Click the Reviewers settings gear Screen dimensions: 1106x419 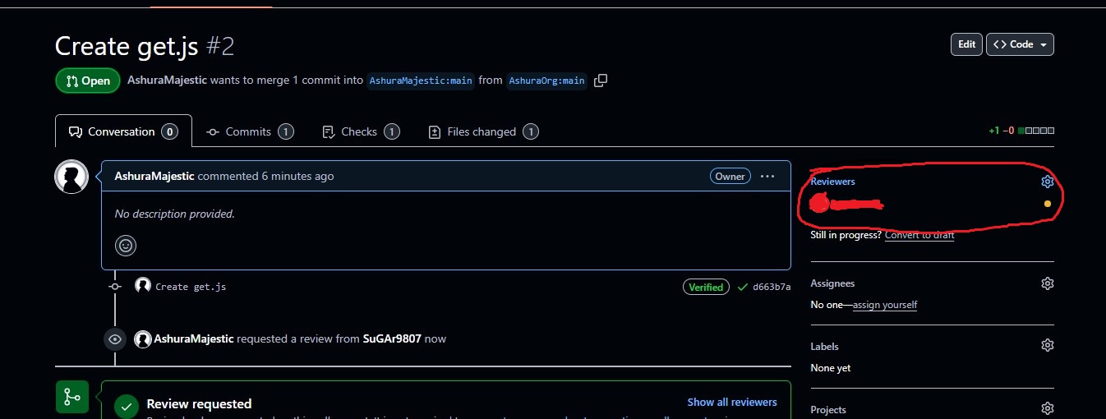[1047, 182]
